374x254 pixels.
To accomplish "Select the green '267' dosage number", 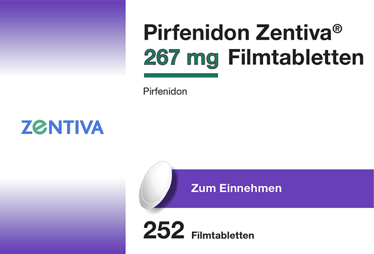I will tap(162, 57).
